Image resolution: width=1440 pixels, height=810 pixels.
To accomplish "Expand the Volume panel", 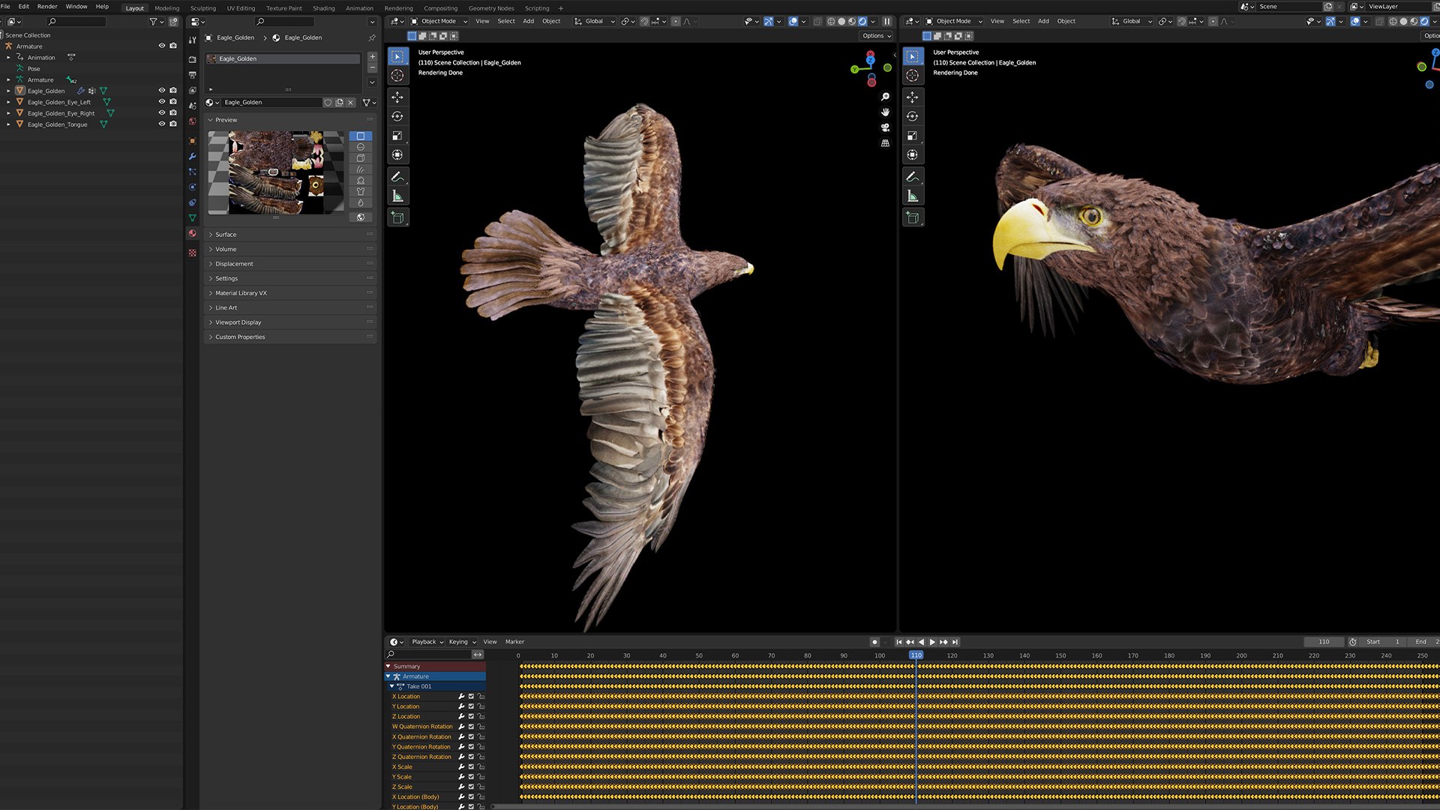I will (x=290, y=249).
